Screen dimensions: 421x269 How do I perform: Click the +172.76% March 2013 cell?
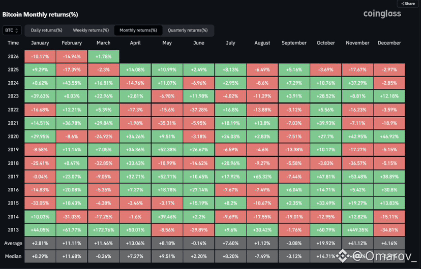pyautogui.click(x=103, y=230)
